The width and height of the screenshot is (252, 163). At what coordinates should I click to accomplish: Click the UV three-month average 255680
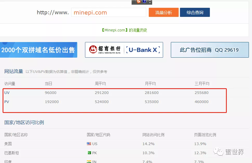[x=202, y=93]
